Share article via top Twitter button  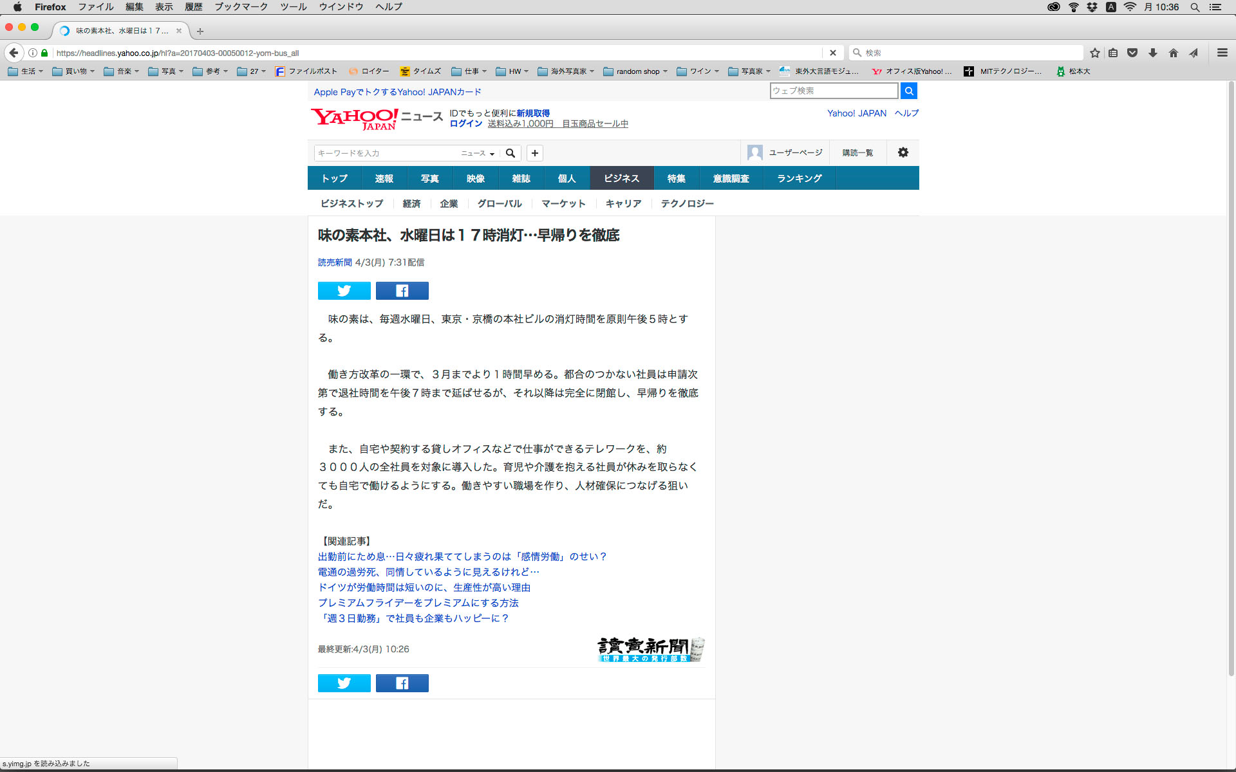(x=344, y=291)
